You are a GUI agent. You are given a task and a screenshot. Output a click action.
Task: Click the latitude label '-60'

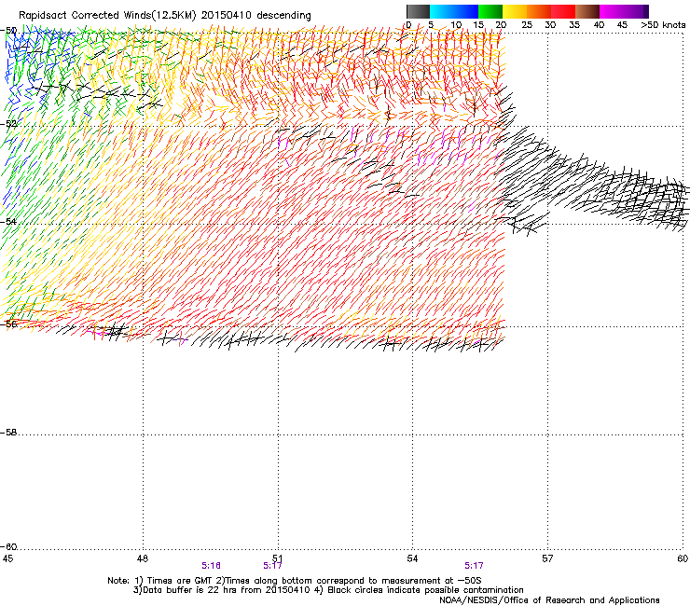click(8, 546)
